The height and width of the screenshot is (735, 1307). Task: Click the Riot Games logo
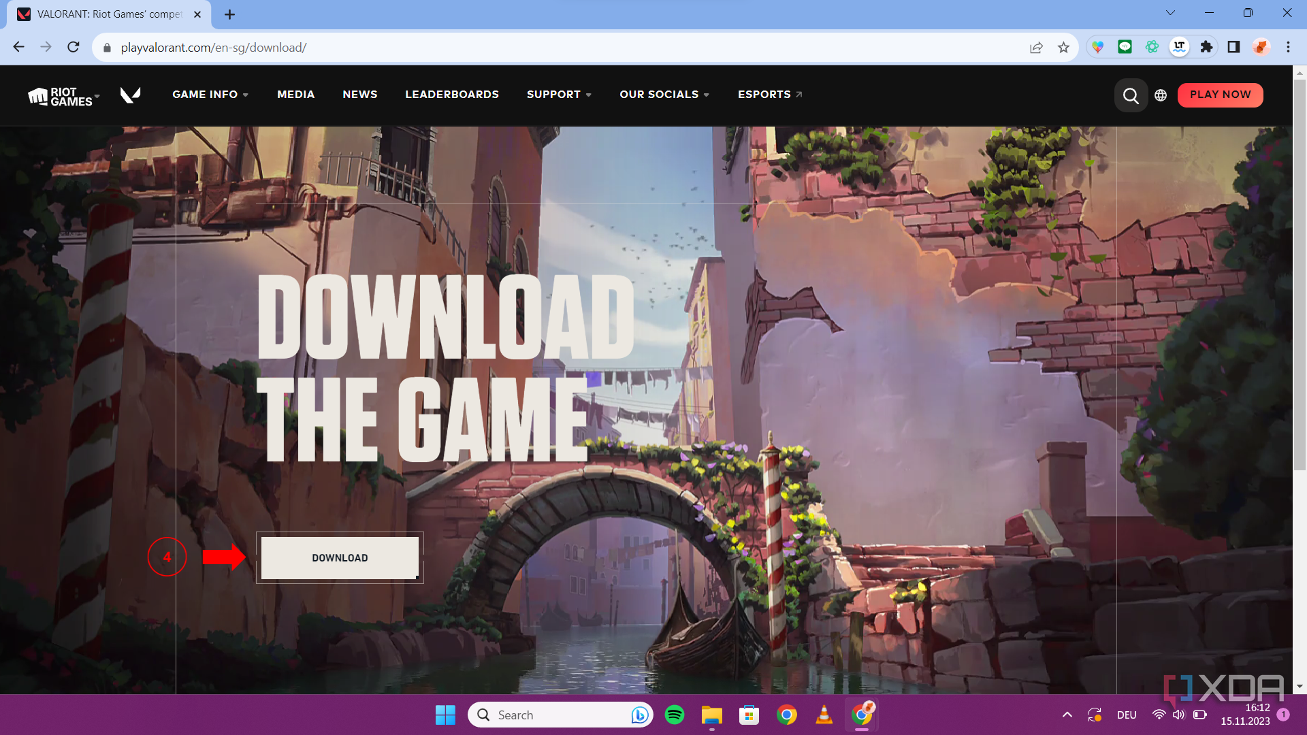[x=60, y=96]
